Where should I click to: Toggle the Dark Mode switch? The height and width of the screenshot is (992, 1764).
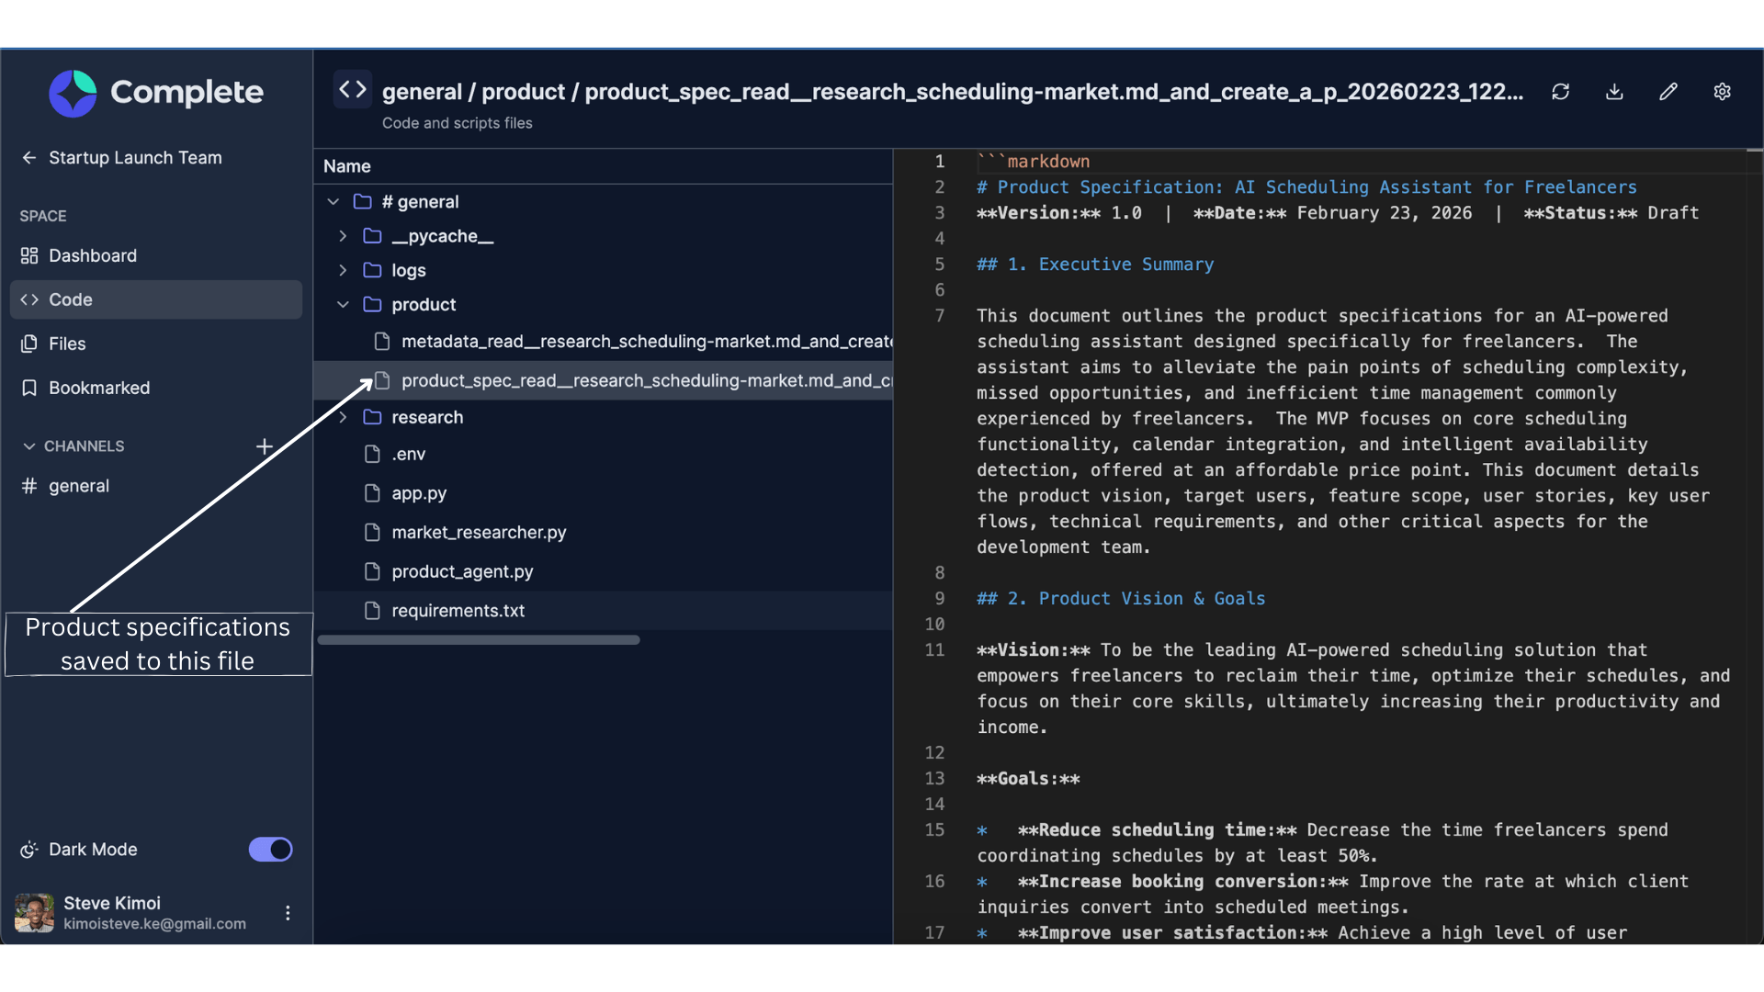(x=270, y=850)
